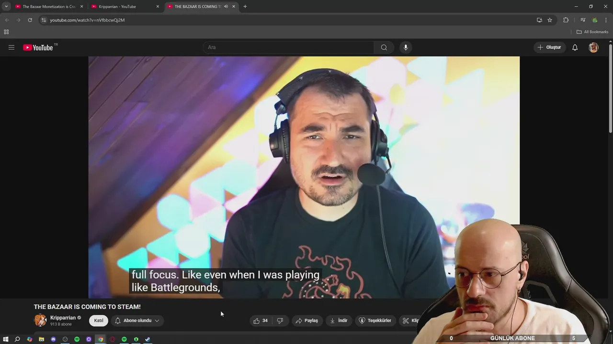Open Chrome media controls icon
The width and height of the screenshot is (613, 344).
[x=583, y=20]
